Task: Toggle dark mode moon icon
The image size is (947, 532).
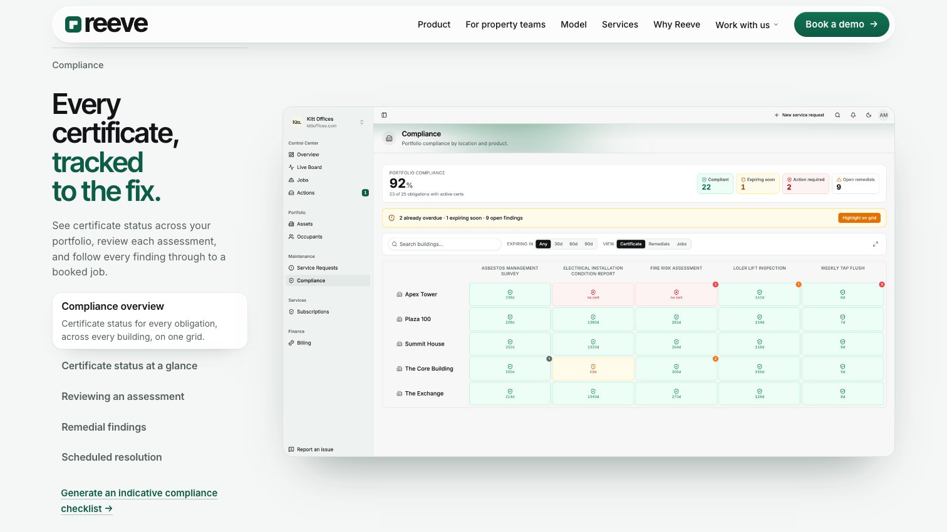Action: tap(869, 115)
